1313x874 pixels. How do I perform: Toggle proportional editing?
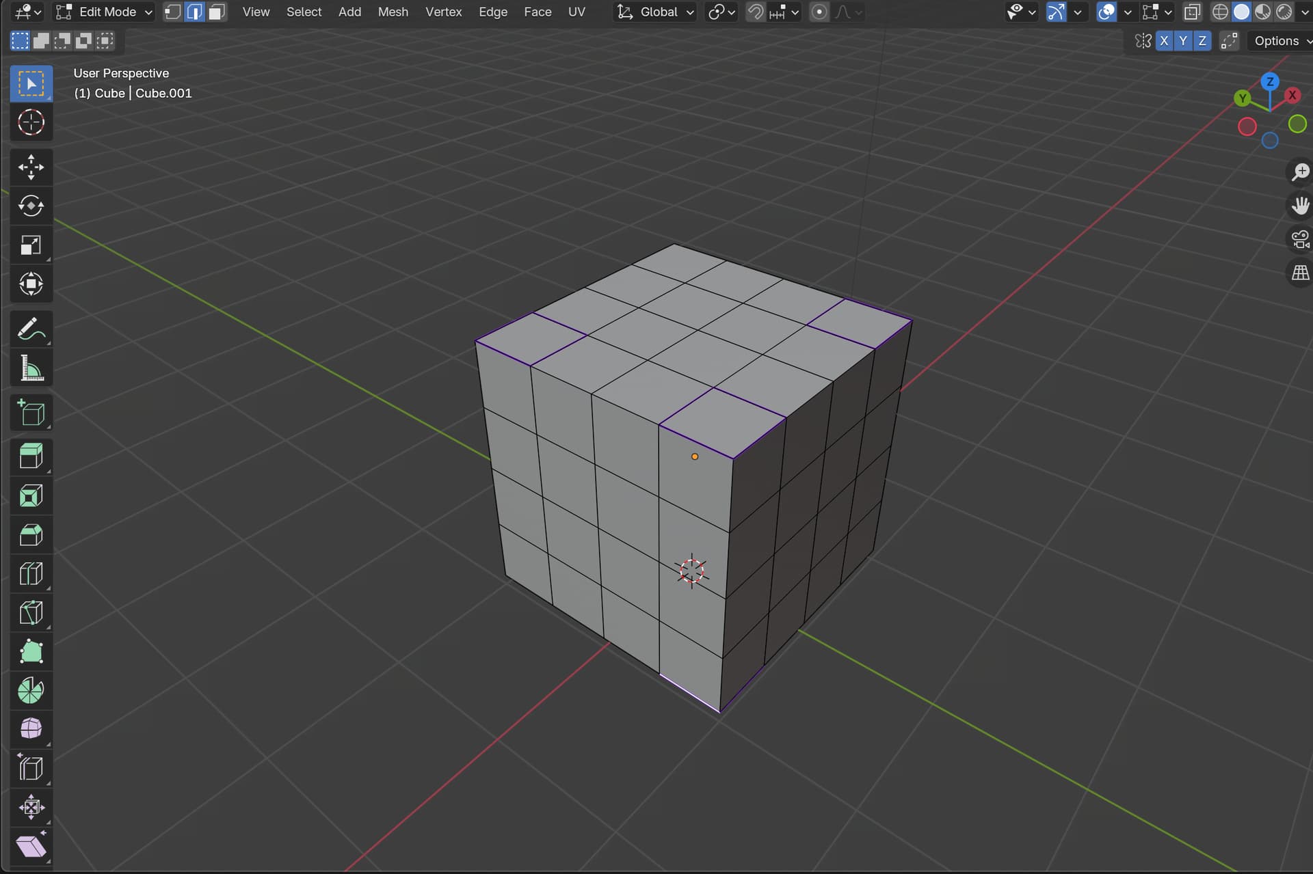(x=819, y=12)
